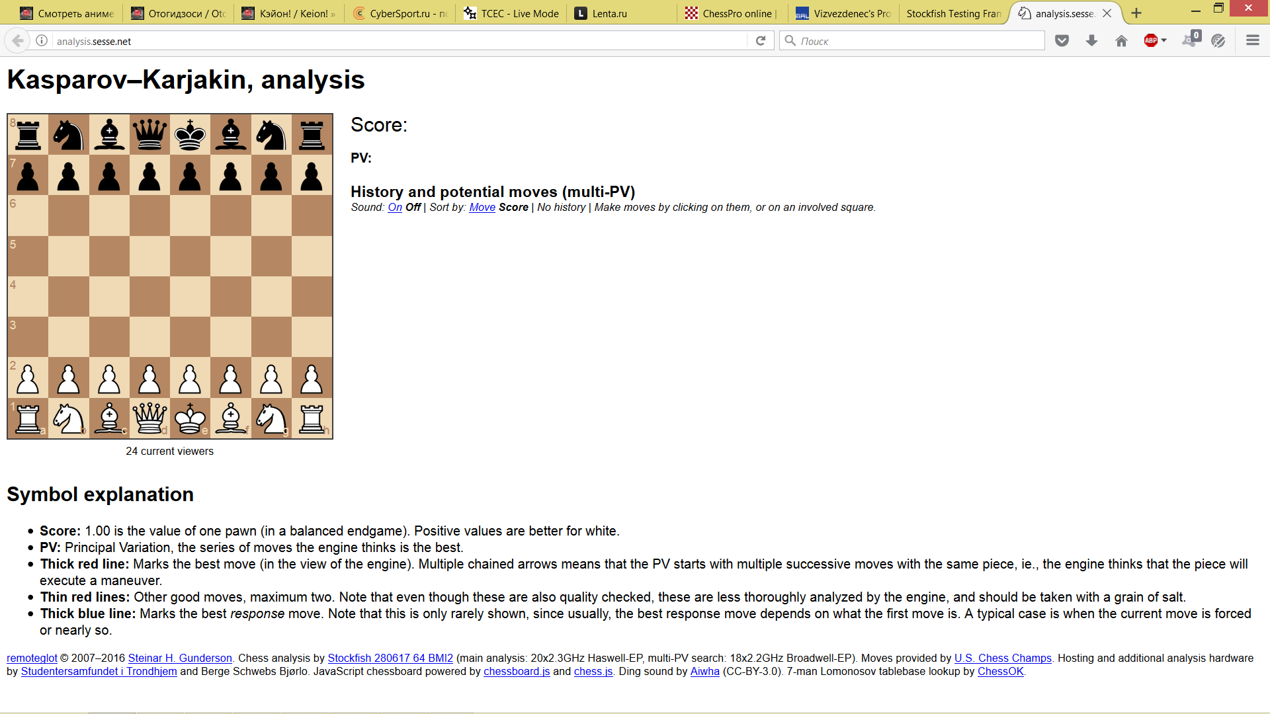This screenshot has height=714, width=1270.
Task: Click the white king on e1
Action: 190,418
